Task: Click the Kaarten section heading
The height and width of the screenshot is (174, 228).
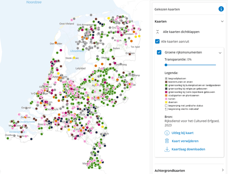Action: tap(160, 21)
